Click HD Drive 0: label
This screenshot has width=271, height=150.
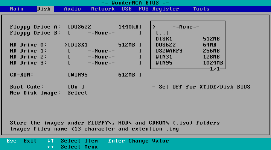click(x=28, y=45)
